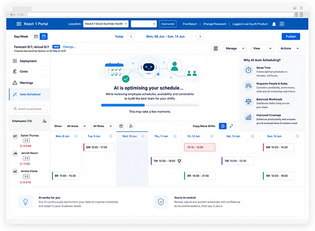Click Amelia Clarke hours 8.5/15
Viewport: 315px width, 231px height.
(25, 182)
